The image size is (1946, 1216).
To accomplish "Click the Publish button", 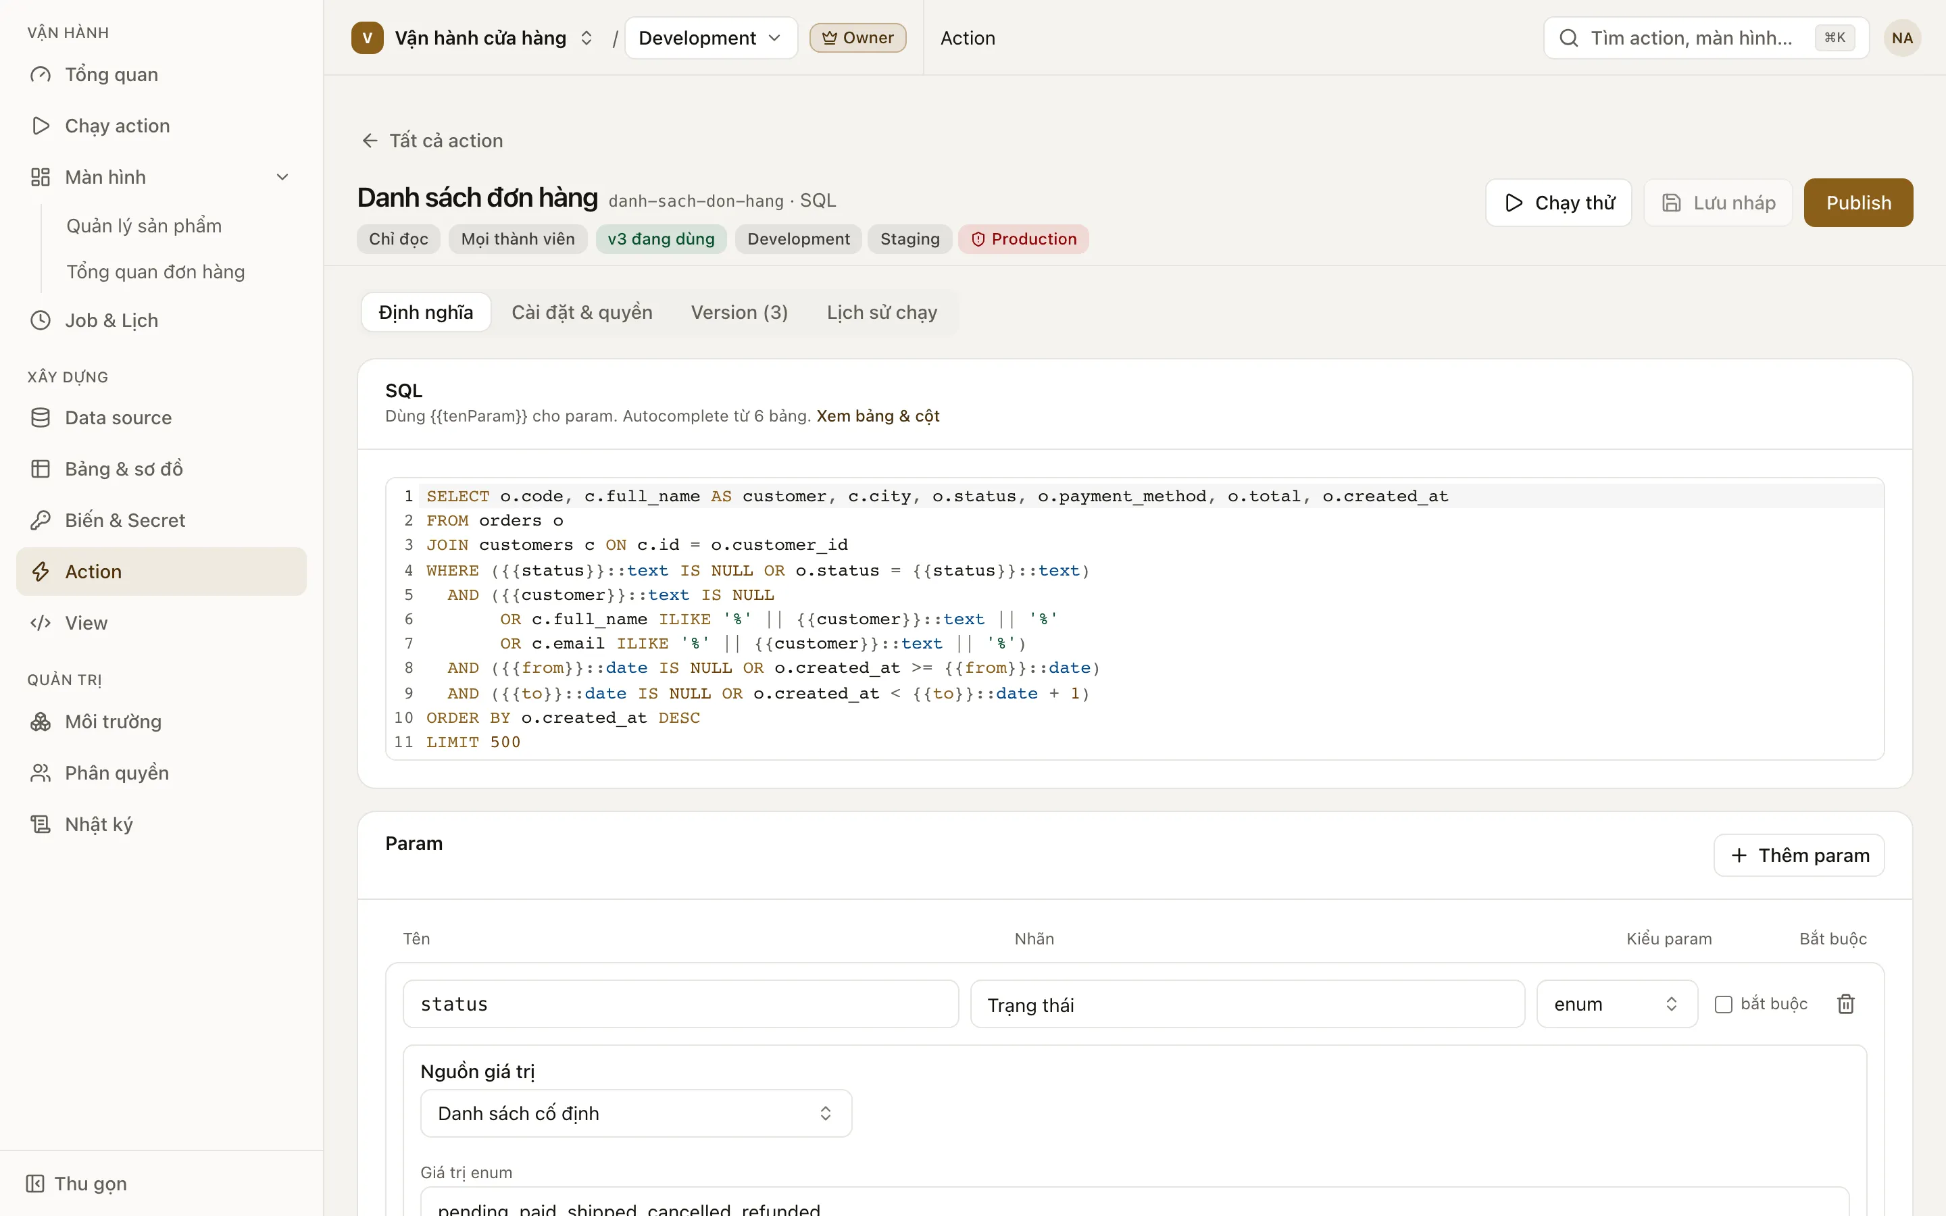I will tap(1858, 203).
